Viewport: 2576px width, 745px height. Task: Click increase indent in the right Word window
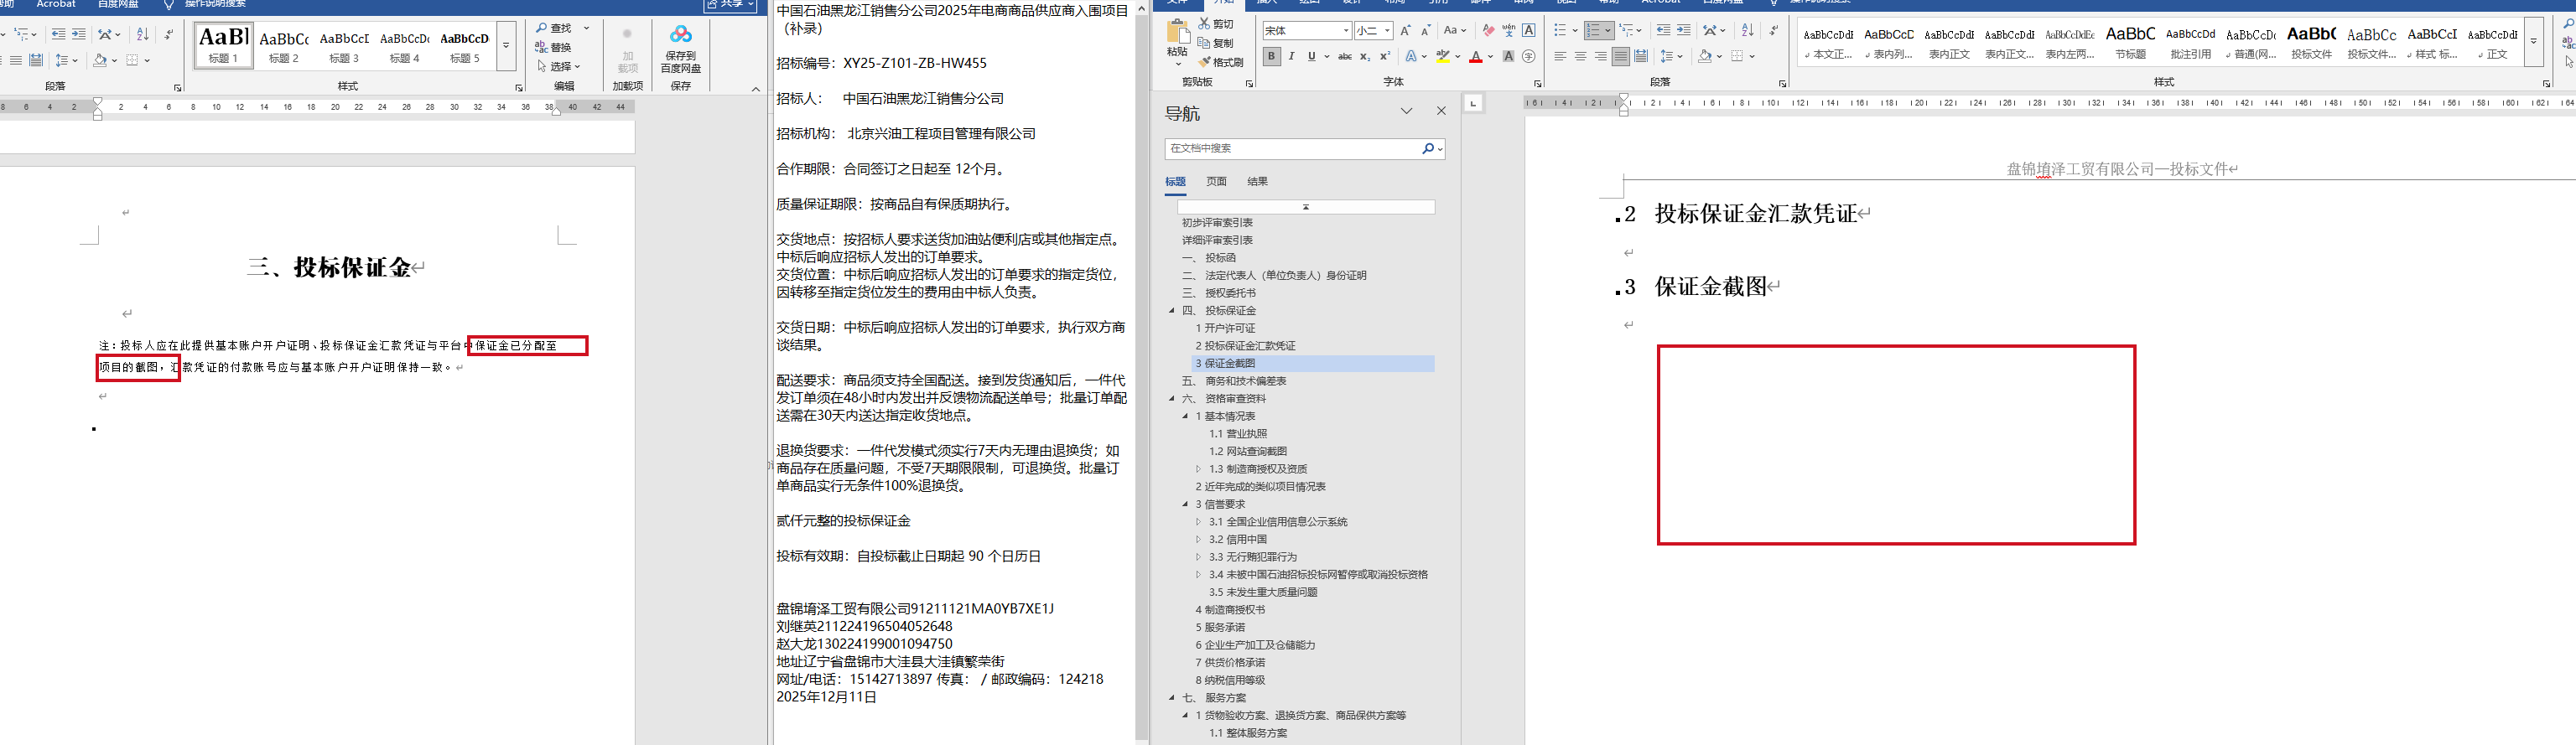coord(1684,31)
